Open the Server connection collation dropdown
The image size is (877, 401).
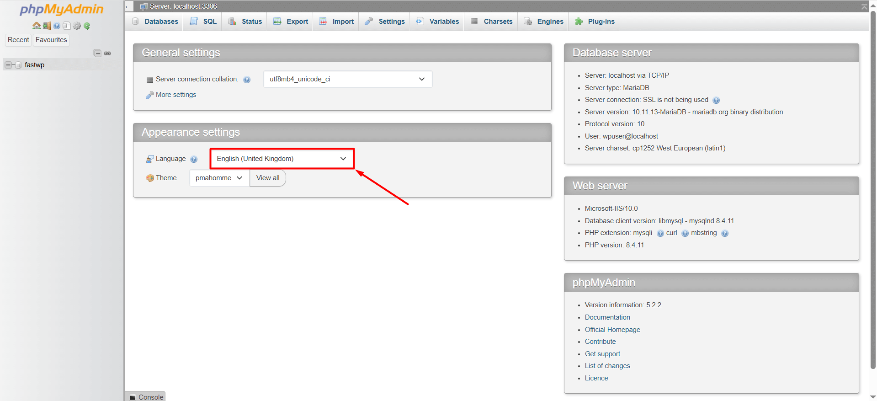pos(348,79)
